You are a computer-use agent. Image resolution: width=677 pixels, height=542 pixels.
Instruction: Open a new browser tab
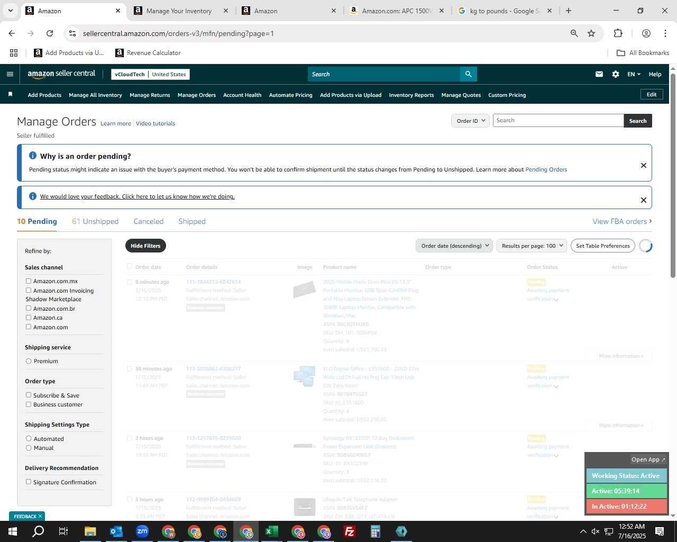(569, 11)
